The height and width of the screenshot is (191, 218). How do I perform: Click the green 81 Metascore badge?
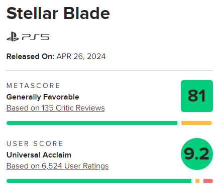coord(197,96)
